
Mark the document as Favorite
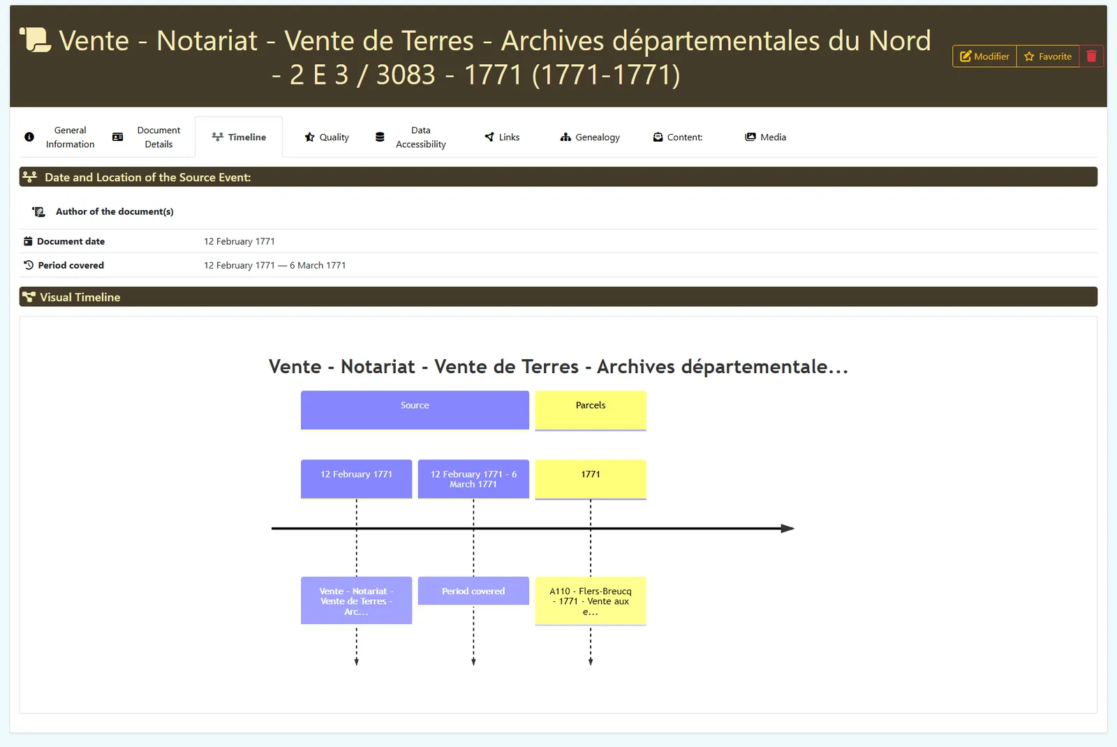1048,56
